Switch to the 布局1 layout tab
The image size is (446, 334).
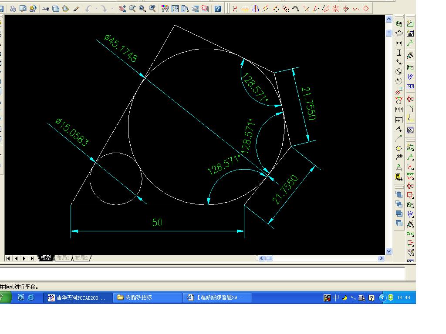63,258
